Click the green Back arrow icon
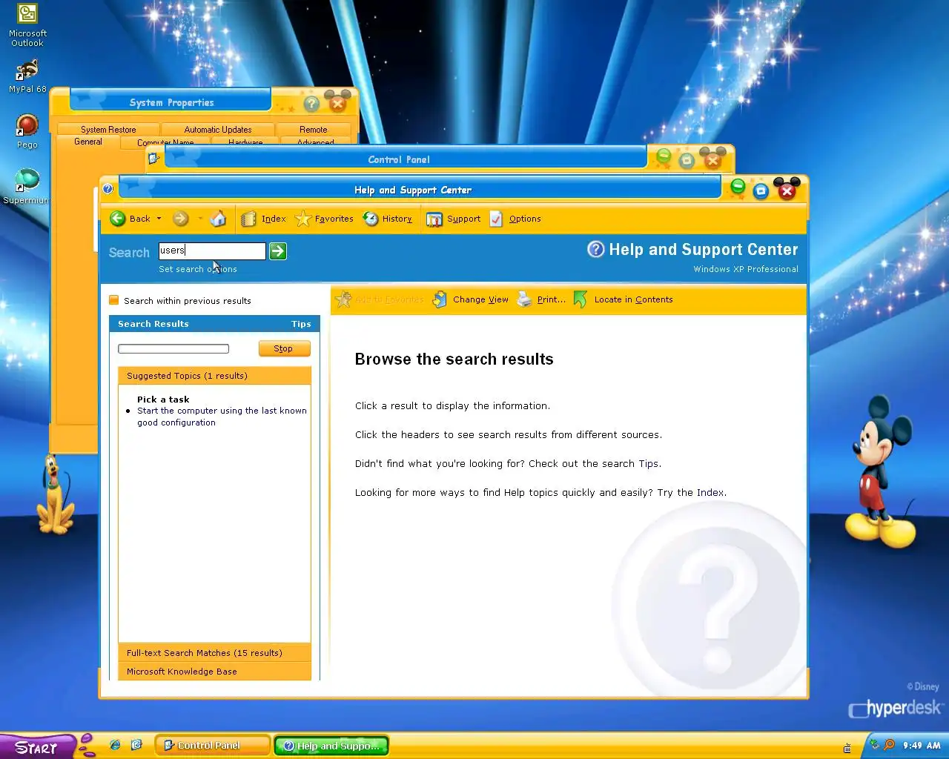 click(x=117, y=219)
